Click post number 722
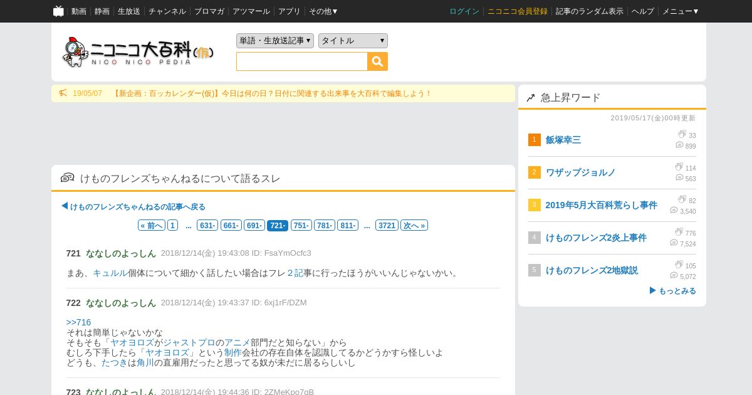Screen dimensions: 752x395 (73, 303)
